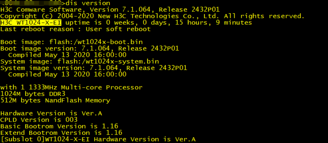The height and width of the screenshot is (143, 328).
Task: Click the H3C Comware Software version line
Action: tap(110, 9)
